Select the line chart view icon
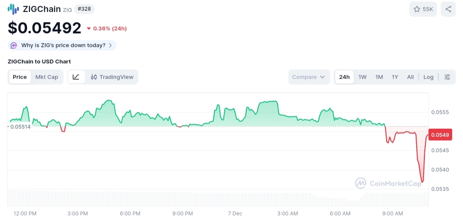The image size is (463, 218). tap(76, 77)
